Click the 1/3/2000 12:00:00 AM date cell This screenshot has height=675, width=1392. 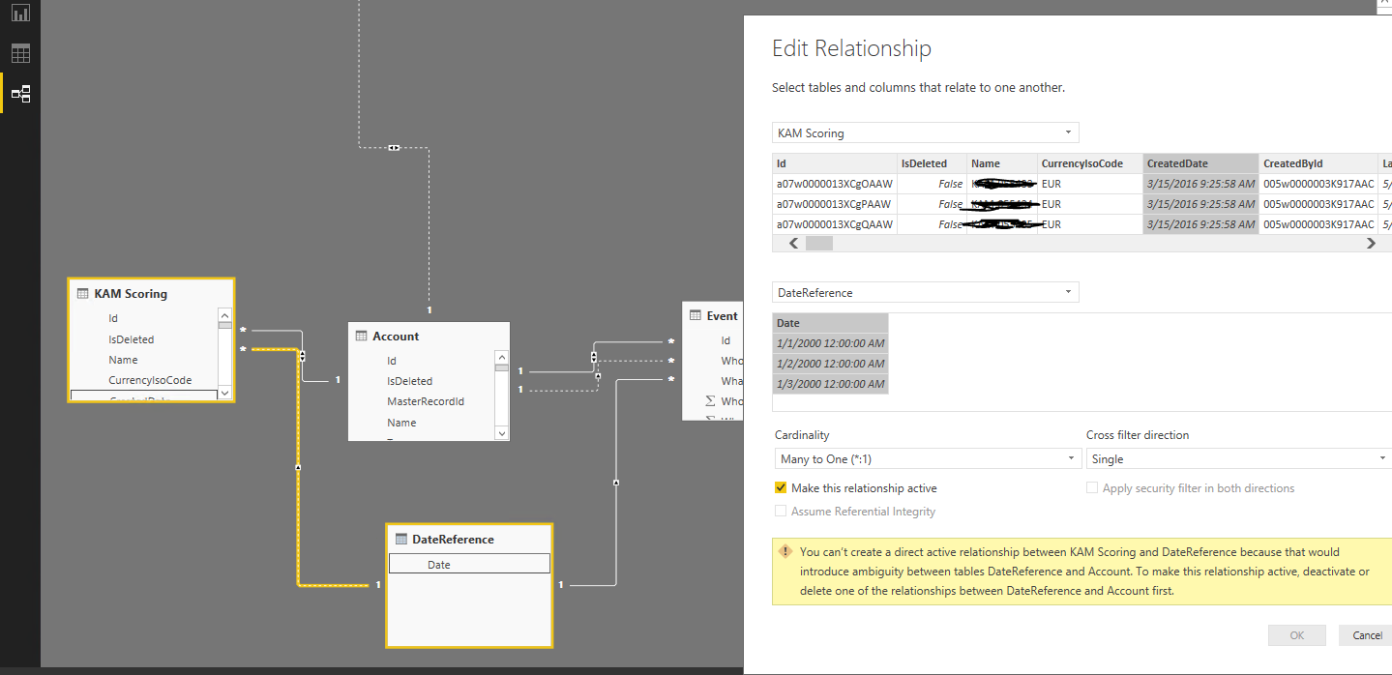pos(830,384)
